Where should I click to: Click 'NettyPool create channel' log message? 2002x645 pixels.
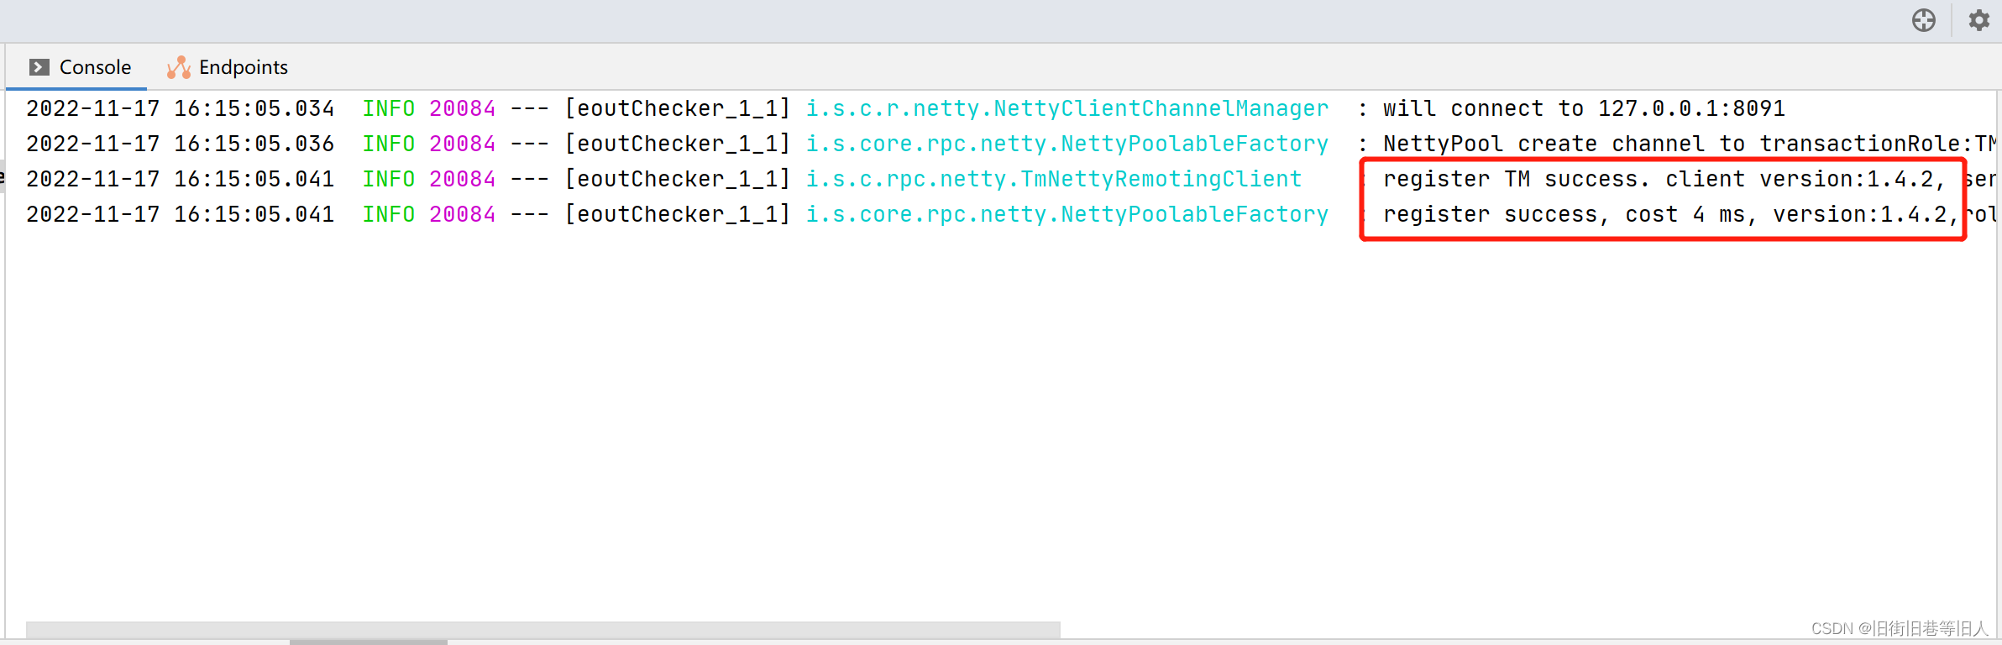pos(1690,144)
